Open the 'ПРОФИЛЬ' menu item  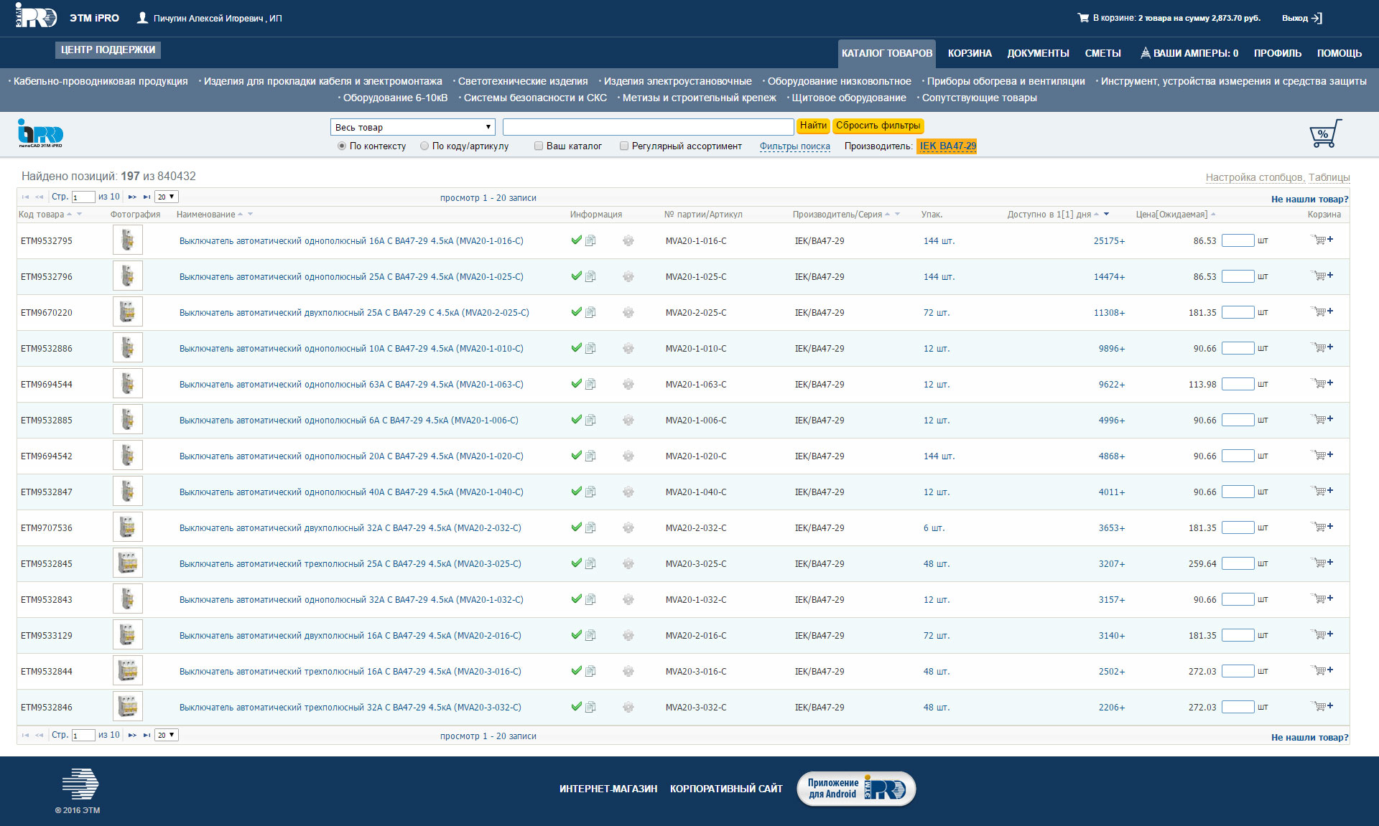pyautogui.click(x=1277, y=53)
